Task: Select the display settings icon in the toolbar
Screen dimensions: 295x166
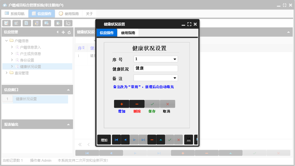Action: (47, 23)
